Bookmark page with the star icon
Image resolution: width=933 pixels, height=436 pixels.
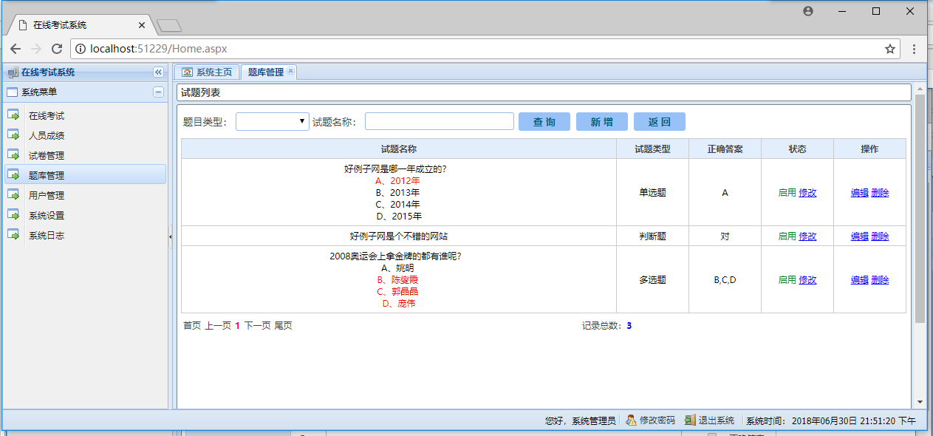(890, 49)
